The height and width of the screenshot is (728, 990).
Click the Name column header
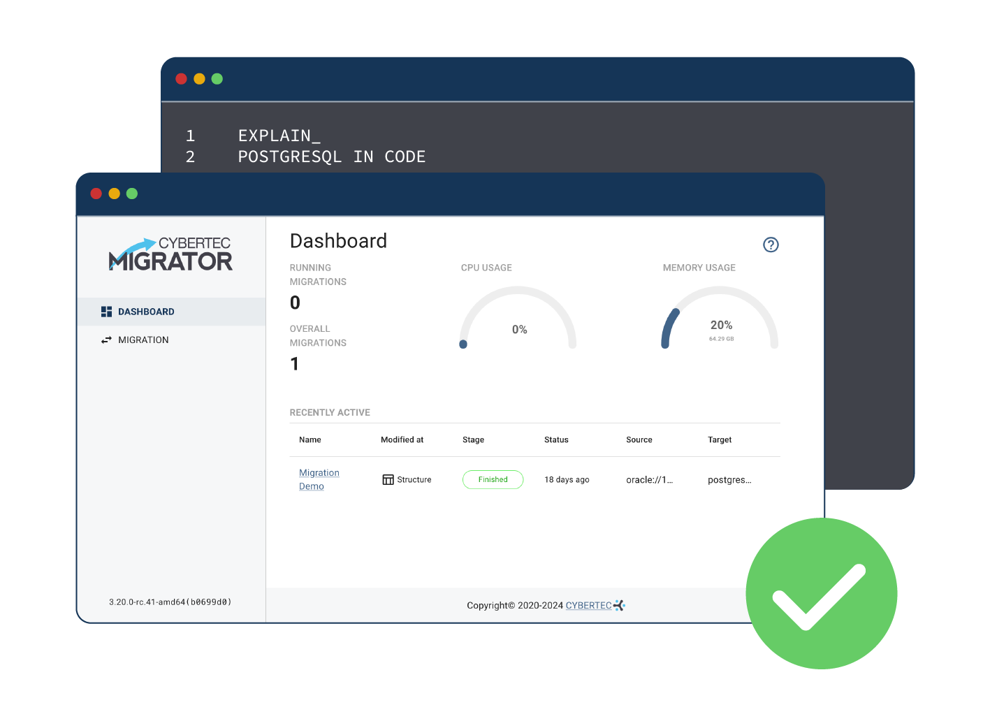pyautogui.click(x=310, y=440)
